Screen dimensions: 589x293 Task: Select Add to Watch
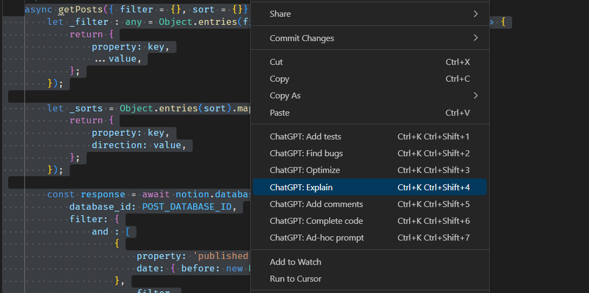pyautogui.click(x=370, y=262)
